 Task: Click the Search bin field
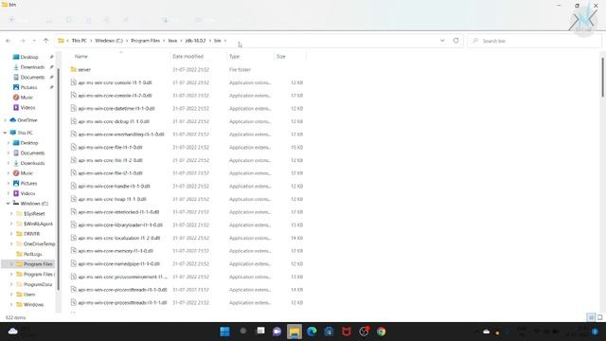click(x=534, y=41)
